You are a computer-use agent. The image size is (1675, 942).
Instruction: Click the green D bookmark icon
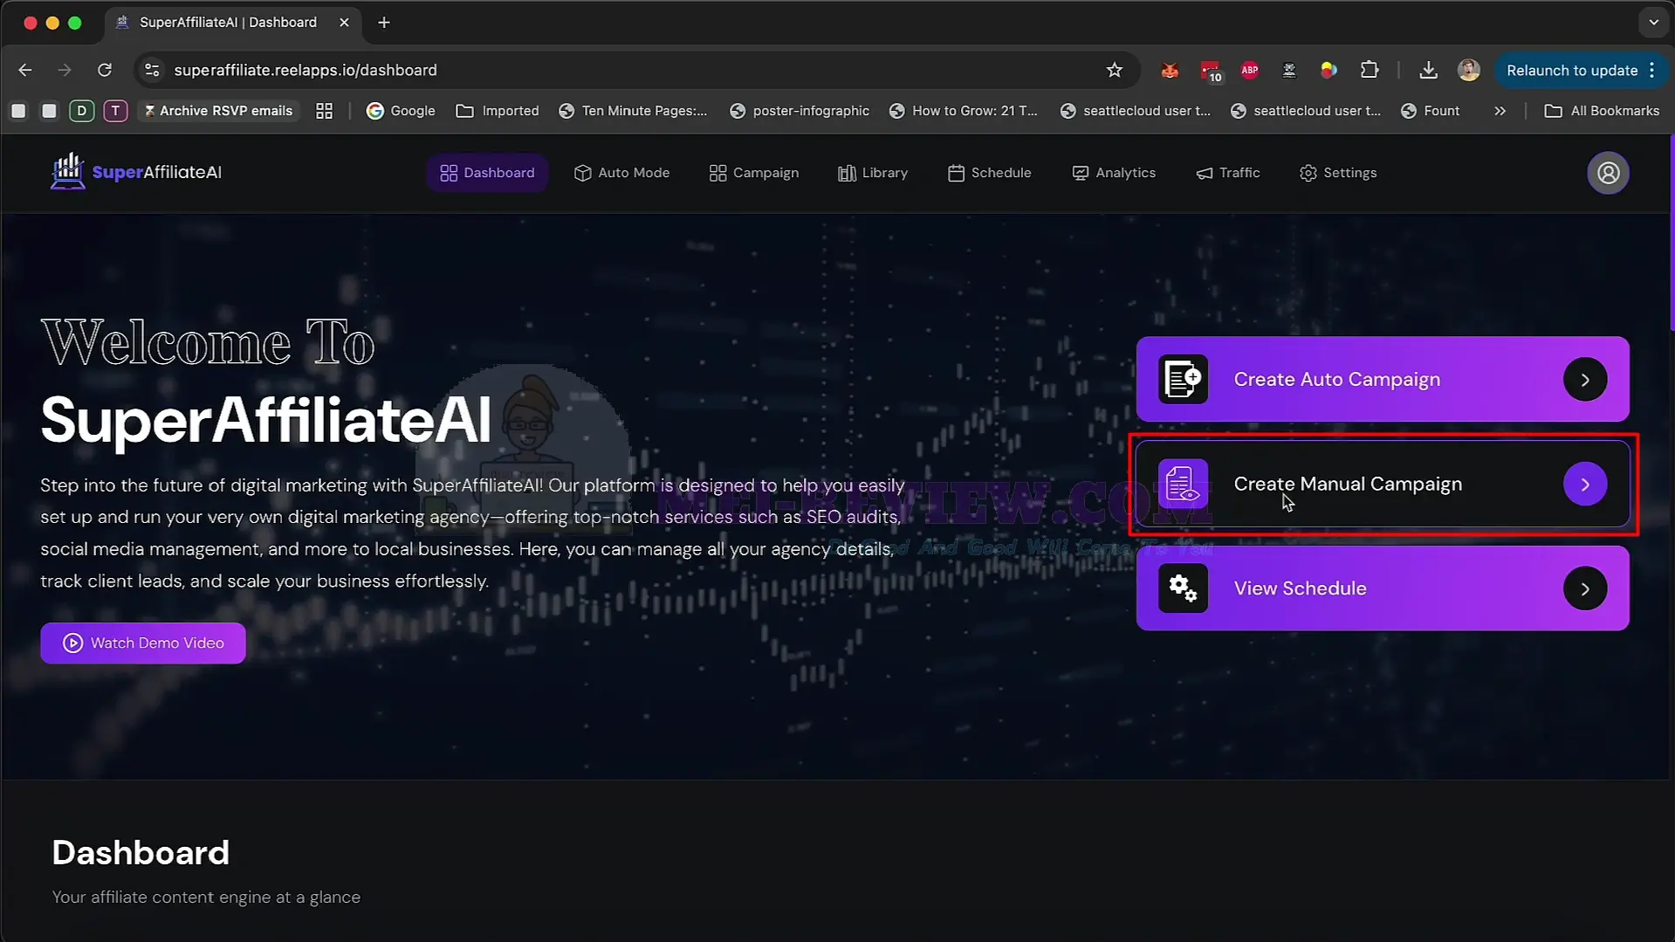point(81,111)
